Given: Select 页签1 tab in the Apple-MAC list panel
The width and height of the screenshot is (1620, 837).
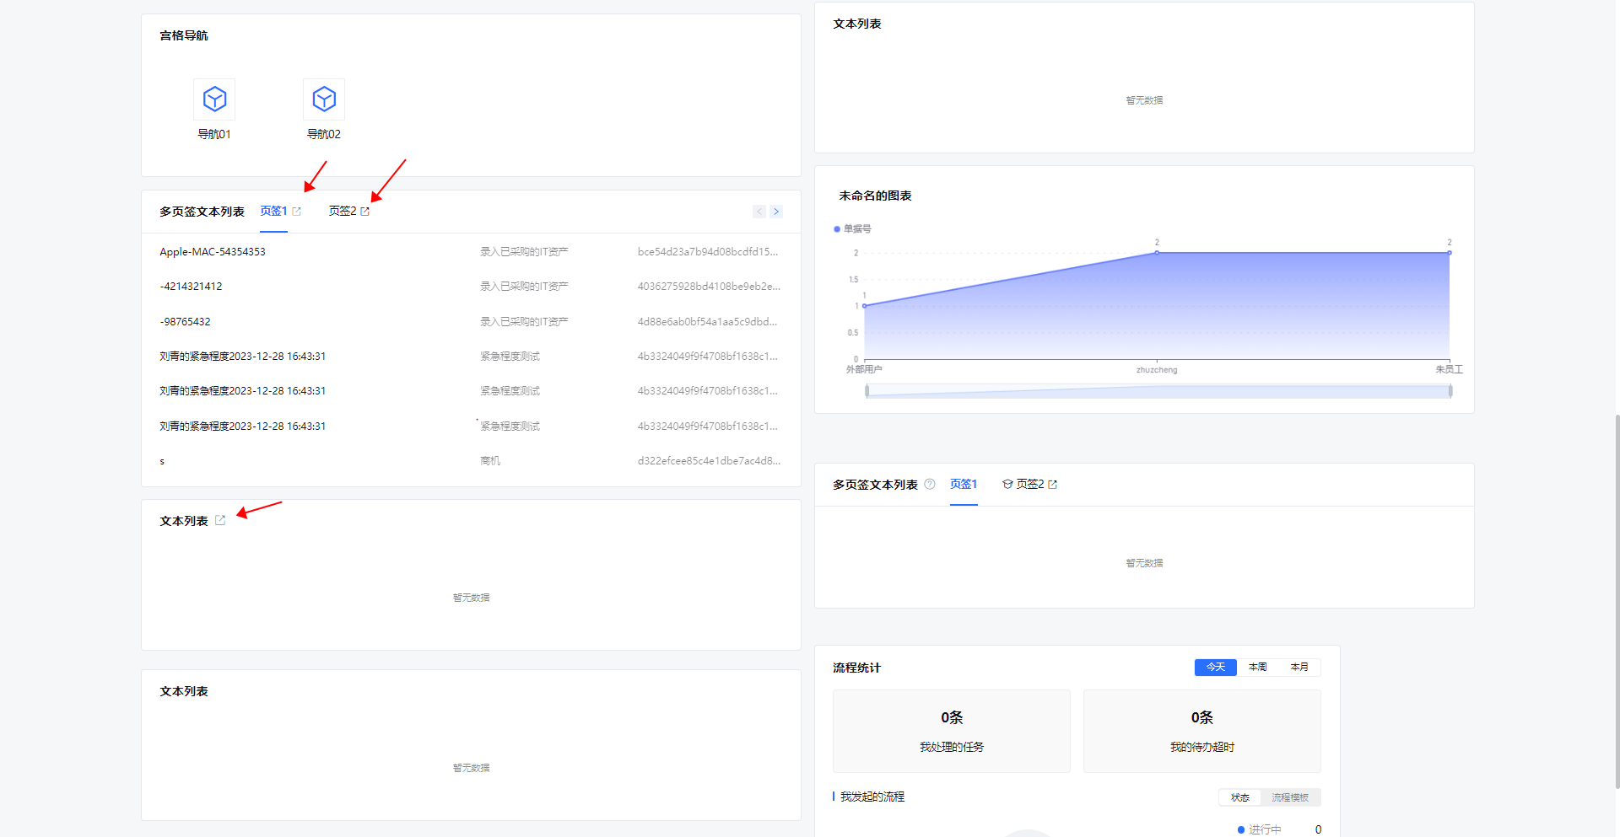Looking at the screenshot, I should click(273, 212).
